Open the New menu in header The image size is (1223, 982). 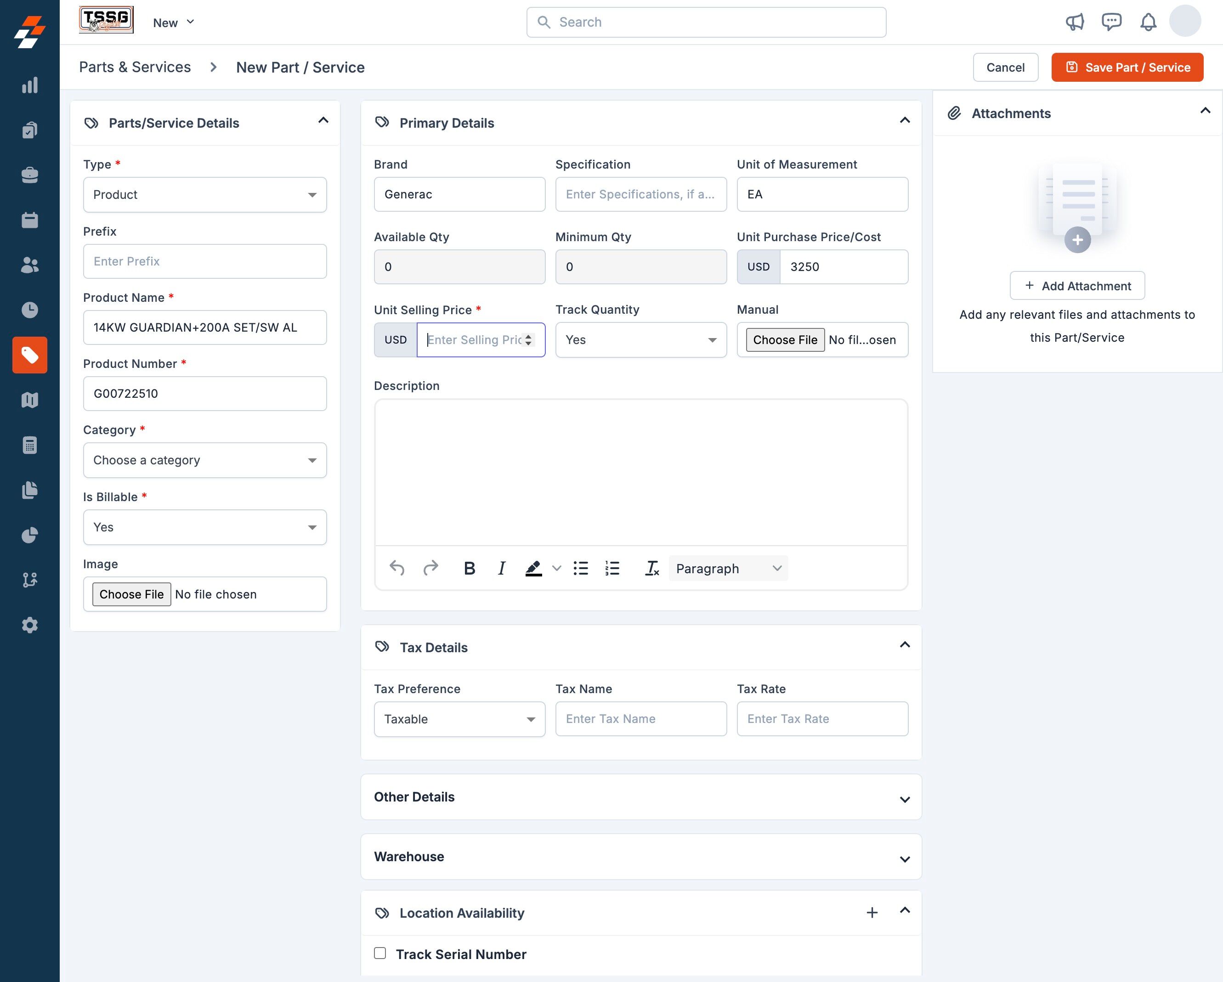click(x=174, y=23)
